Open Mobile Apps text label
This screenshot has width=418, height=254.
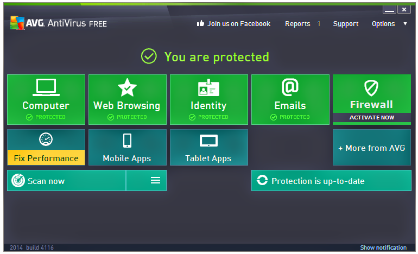tap(127, 158)
